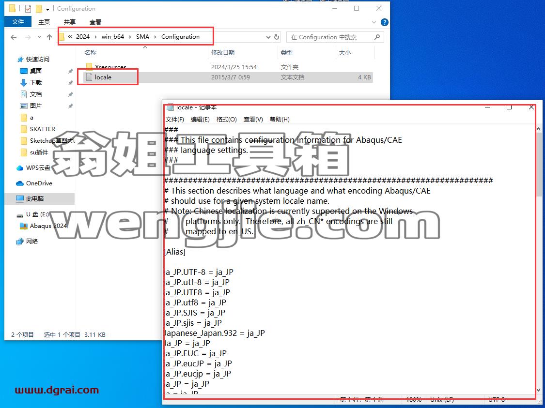Open Explorer help via the question mark icon

[385, 22]
